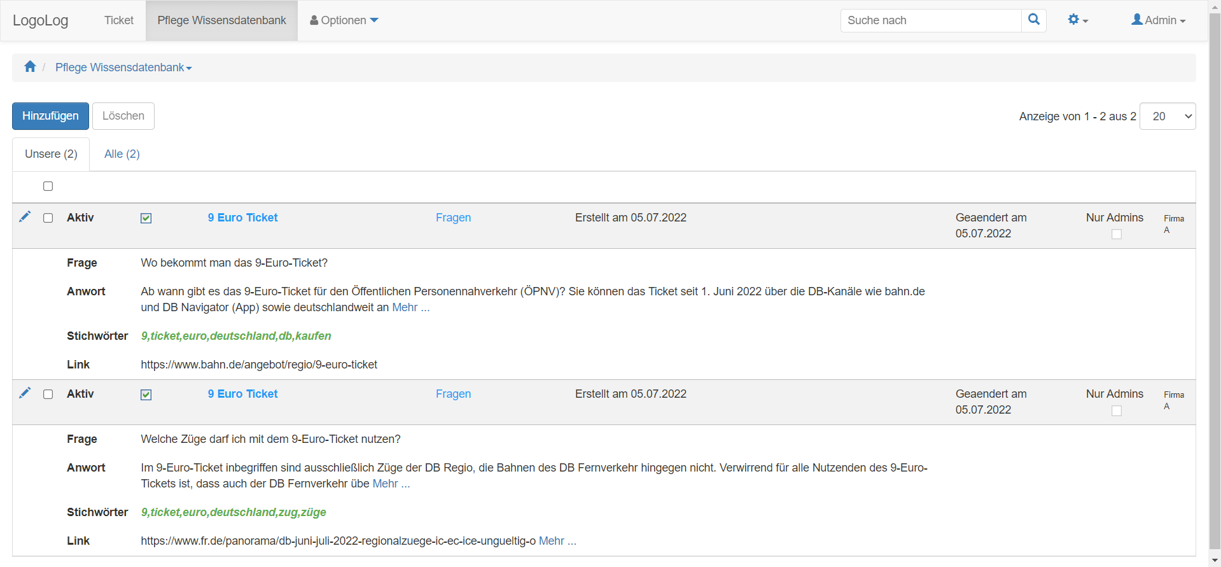Image resolution: width=1221 pixels, height=567 pixels.
Task: Open second 9 Euro Ticket title link
Action: coord(242,394)
